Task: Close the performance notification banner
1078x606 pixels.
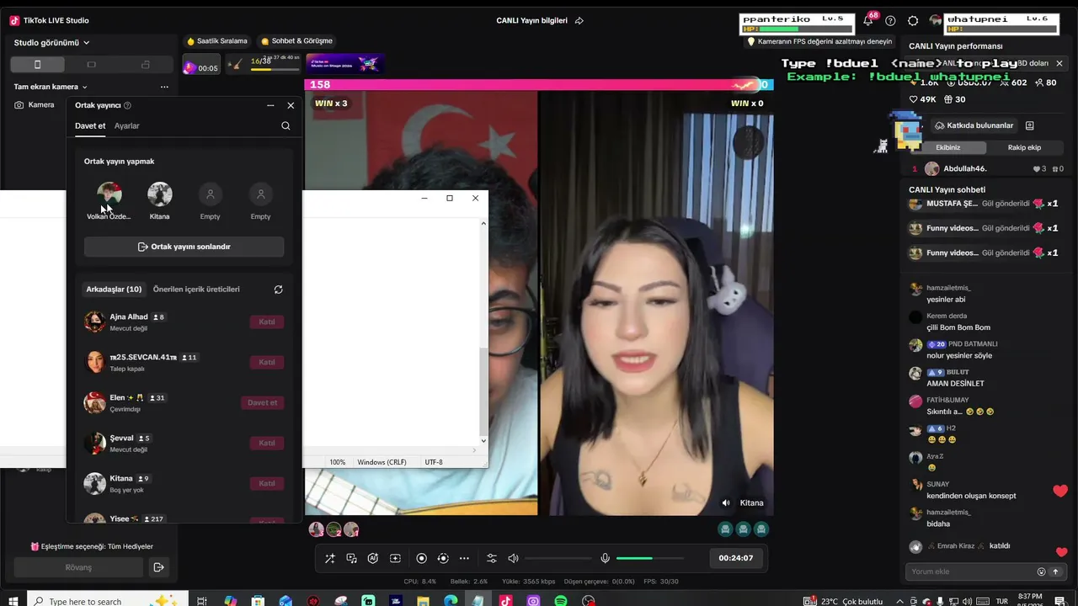Action: pos(1059,63)
